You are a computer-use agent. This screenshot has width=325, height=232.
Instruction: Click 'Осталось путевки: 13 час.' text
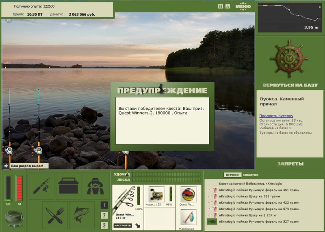tap(281, 120)
